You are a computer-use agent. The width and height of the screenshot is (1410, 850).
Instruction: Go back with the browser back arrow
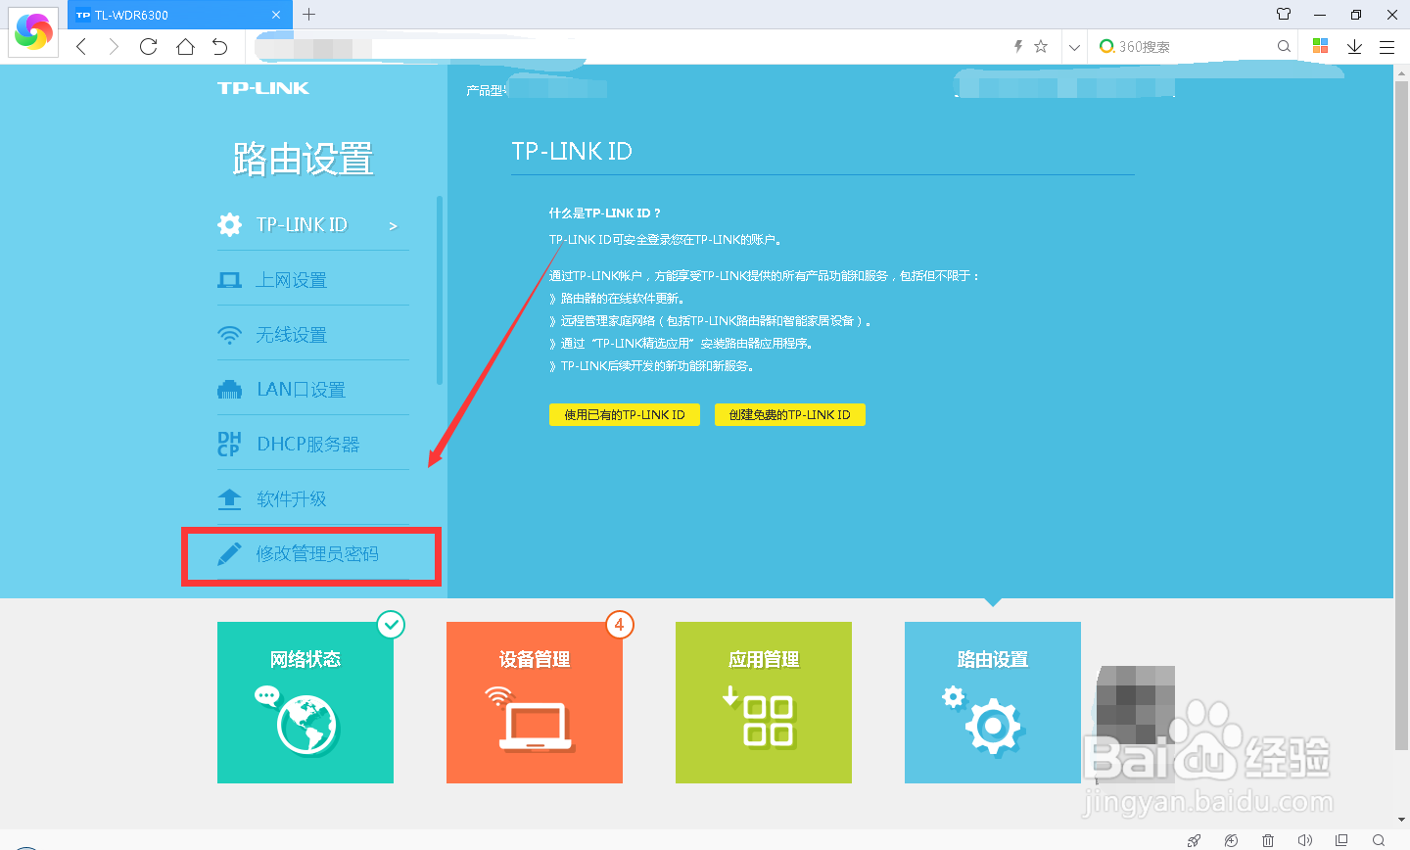[81, 46]
